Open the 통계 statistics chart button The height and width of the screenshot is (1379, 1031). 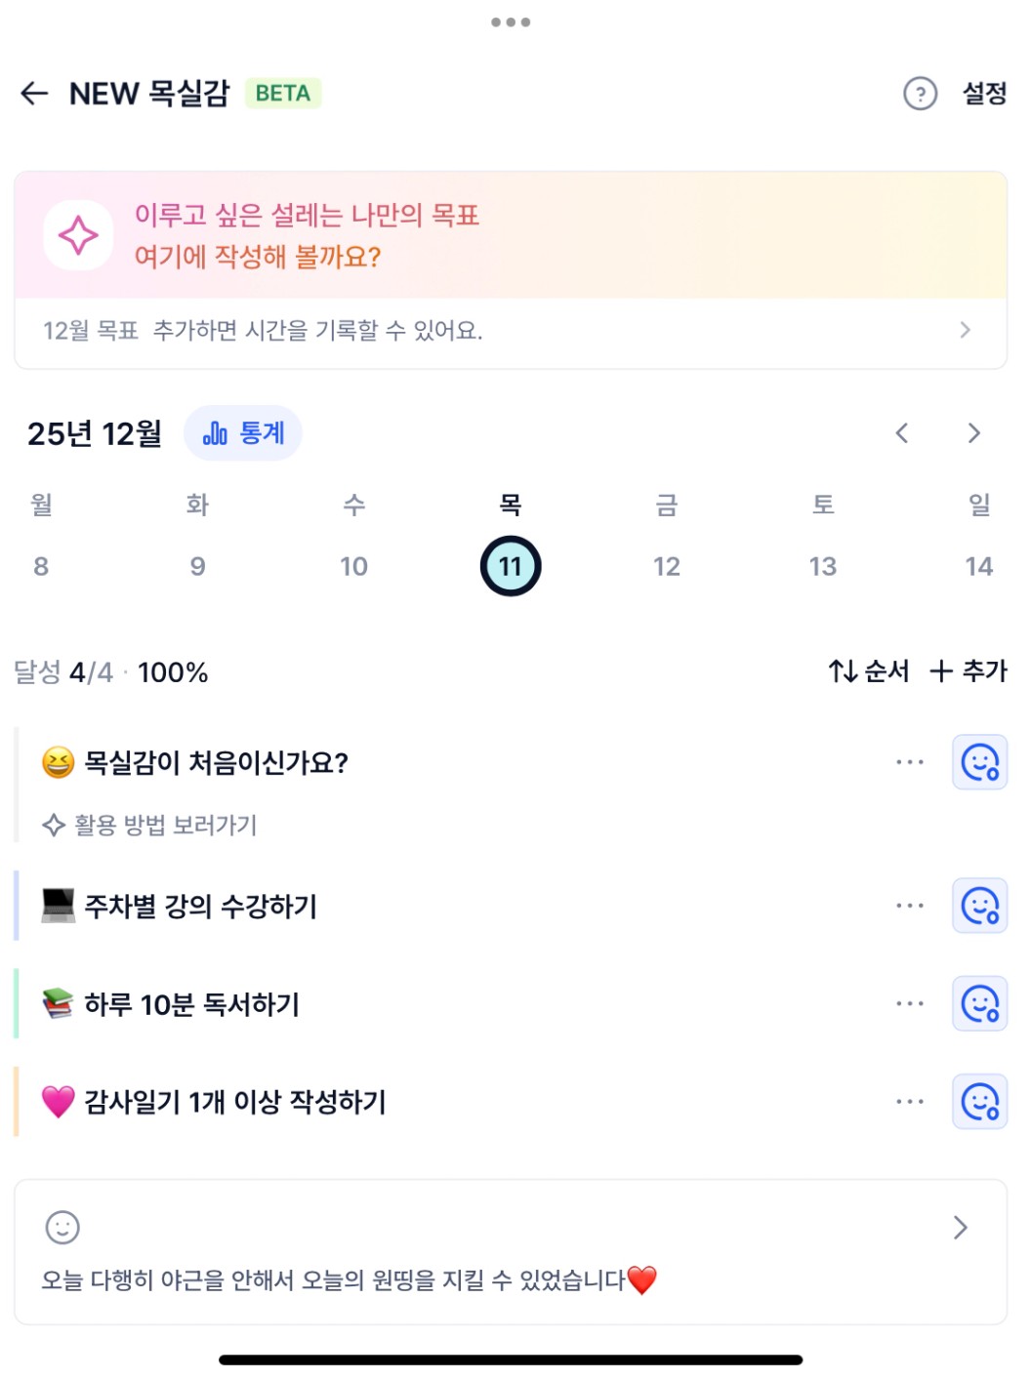(243, 433)
